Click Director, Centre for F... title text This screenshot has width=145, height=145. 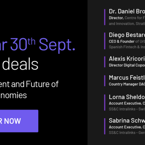(127, 18)
